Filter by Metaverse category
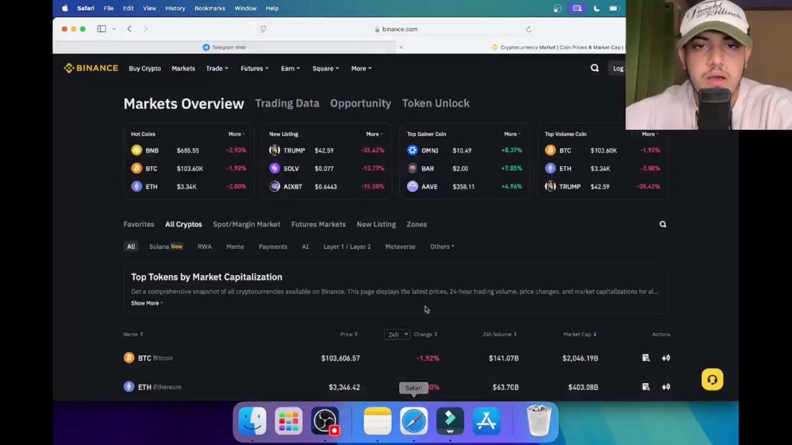The height and width of the screenshot is (445, 792). pos(400,247)
